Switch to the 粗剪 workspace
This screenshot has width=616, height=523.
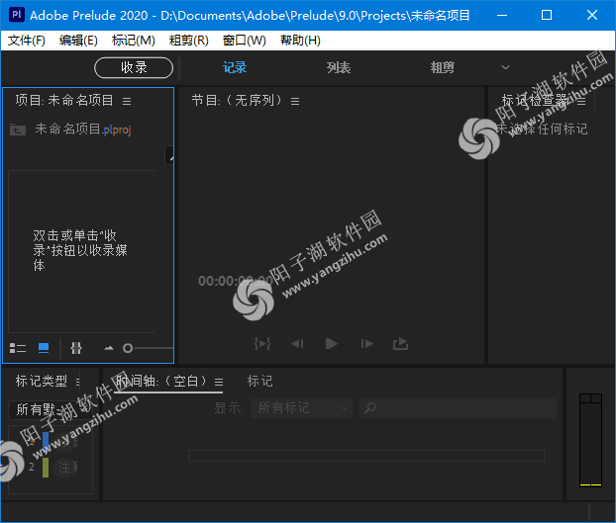tap(442, 67)
